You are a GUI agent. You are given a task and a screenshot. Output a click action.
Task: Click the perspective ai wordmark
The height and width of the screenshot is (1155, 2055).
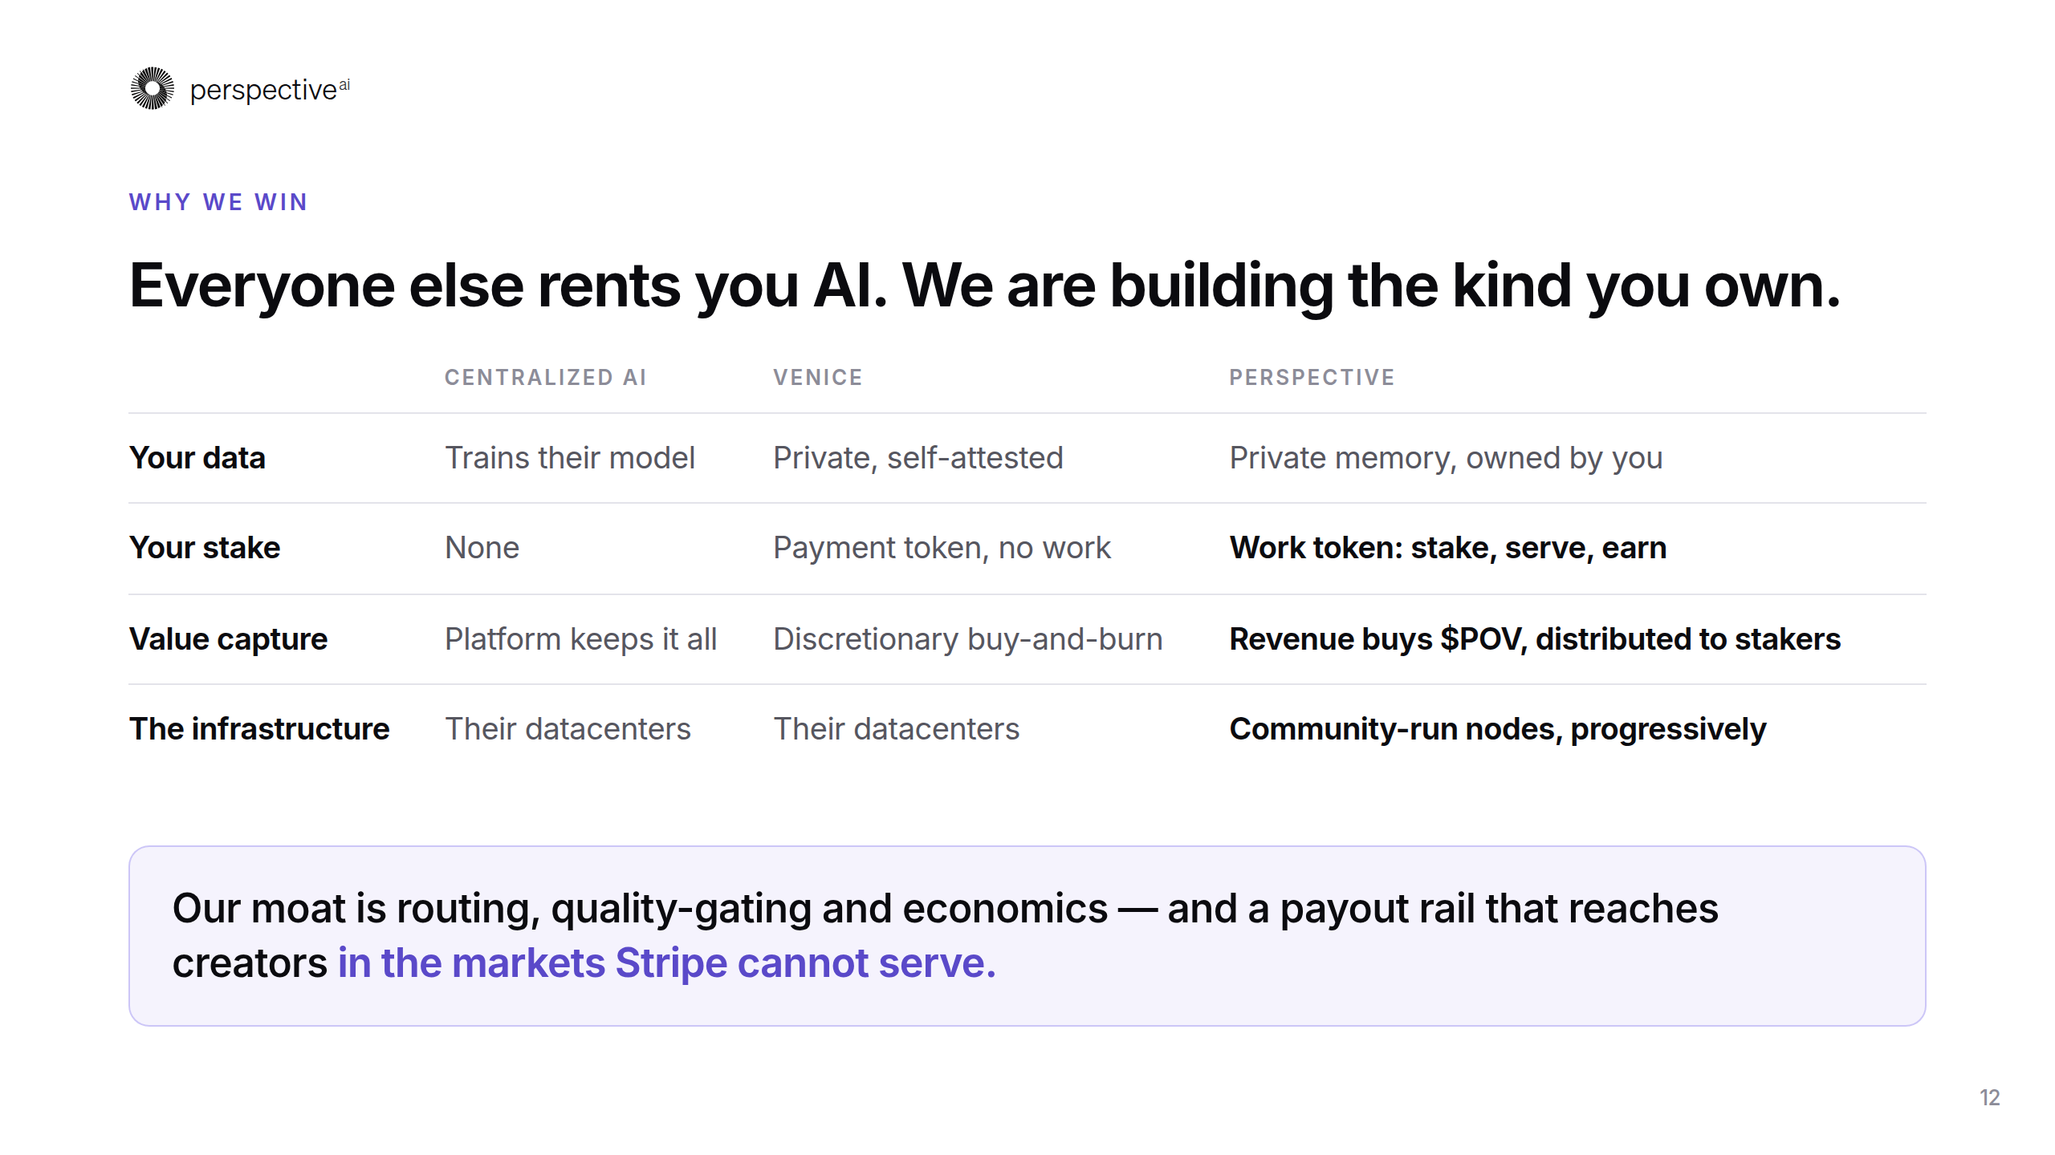pyautogui.click(x=270, y=90)
